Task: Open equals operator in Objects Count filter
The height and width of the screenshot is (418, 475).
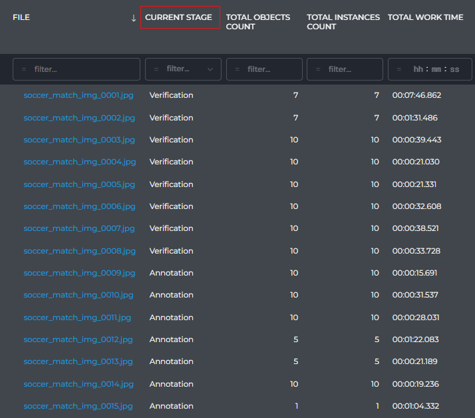Action: tap(237, 69)
